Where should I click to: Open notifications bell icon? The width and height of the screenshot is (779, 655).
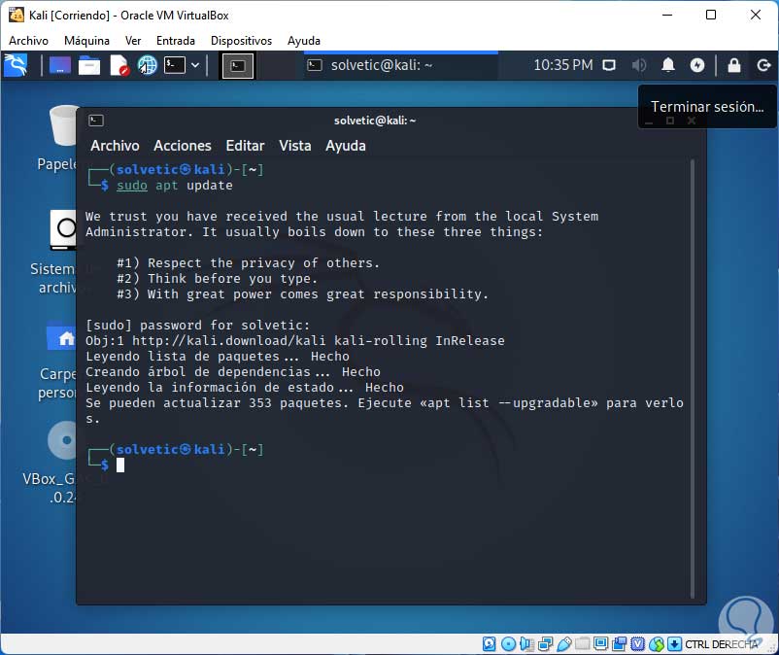(x=668, y=65)
